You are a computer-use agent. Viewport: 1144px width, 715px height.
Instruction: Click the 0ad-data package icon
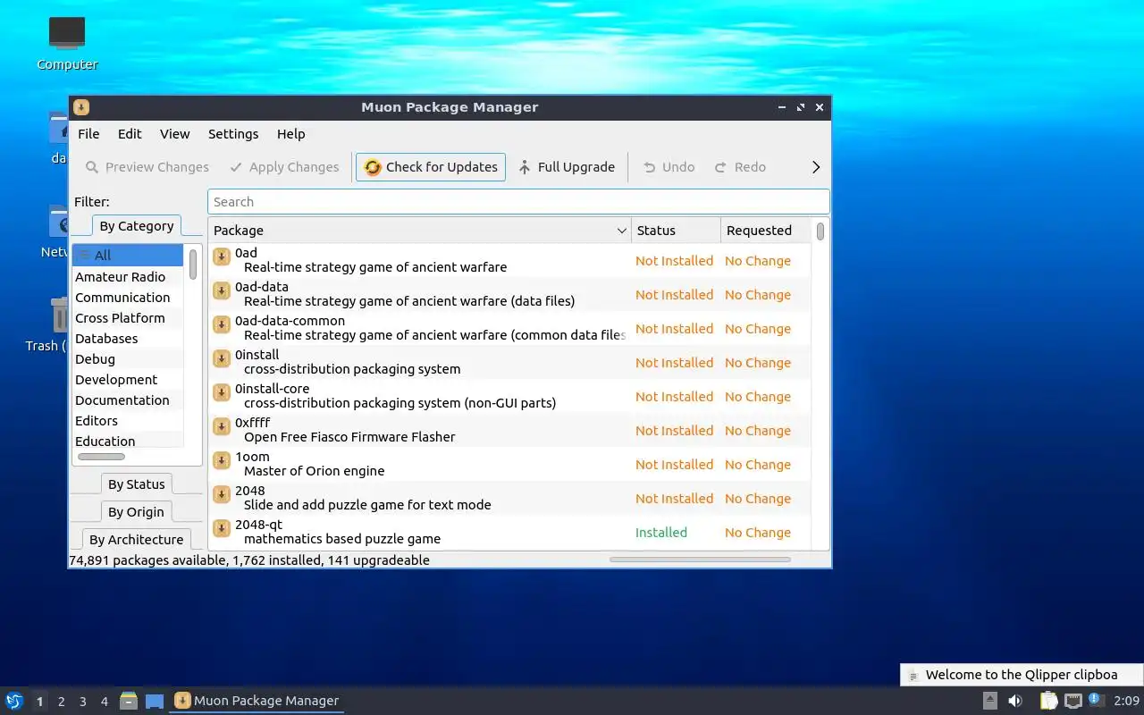pyautogui.click(x=222, y=290)
